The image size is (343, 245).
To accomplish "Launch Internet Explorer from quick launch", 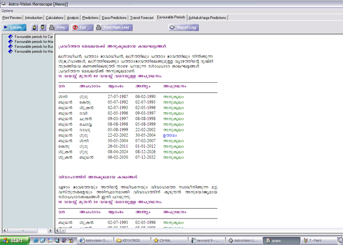I will point(36,241).
